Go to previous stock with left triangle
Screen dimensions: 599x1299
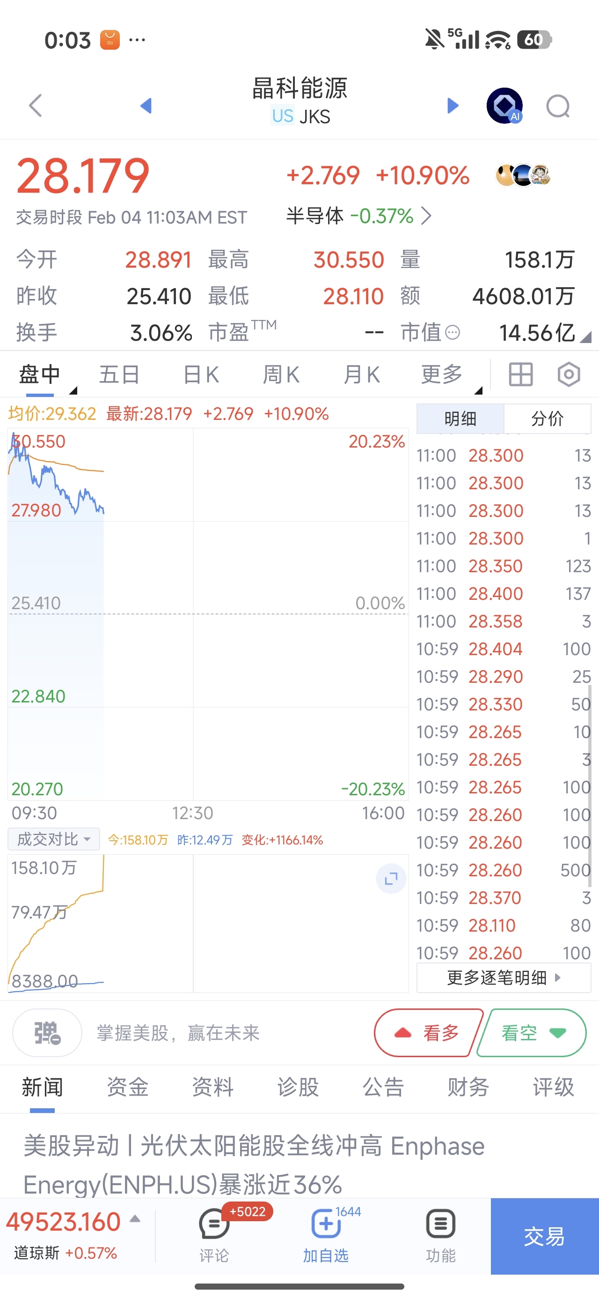[146, 105]
